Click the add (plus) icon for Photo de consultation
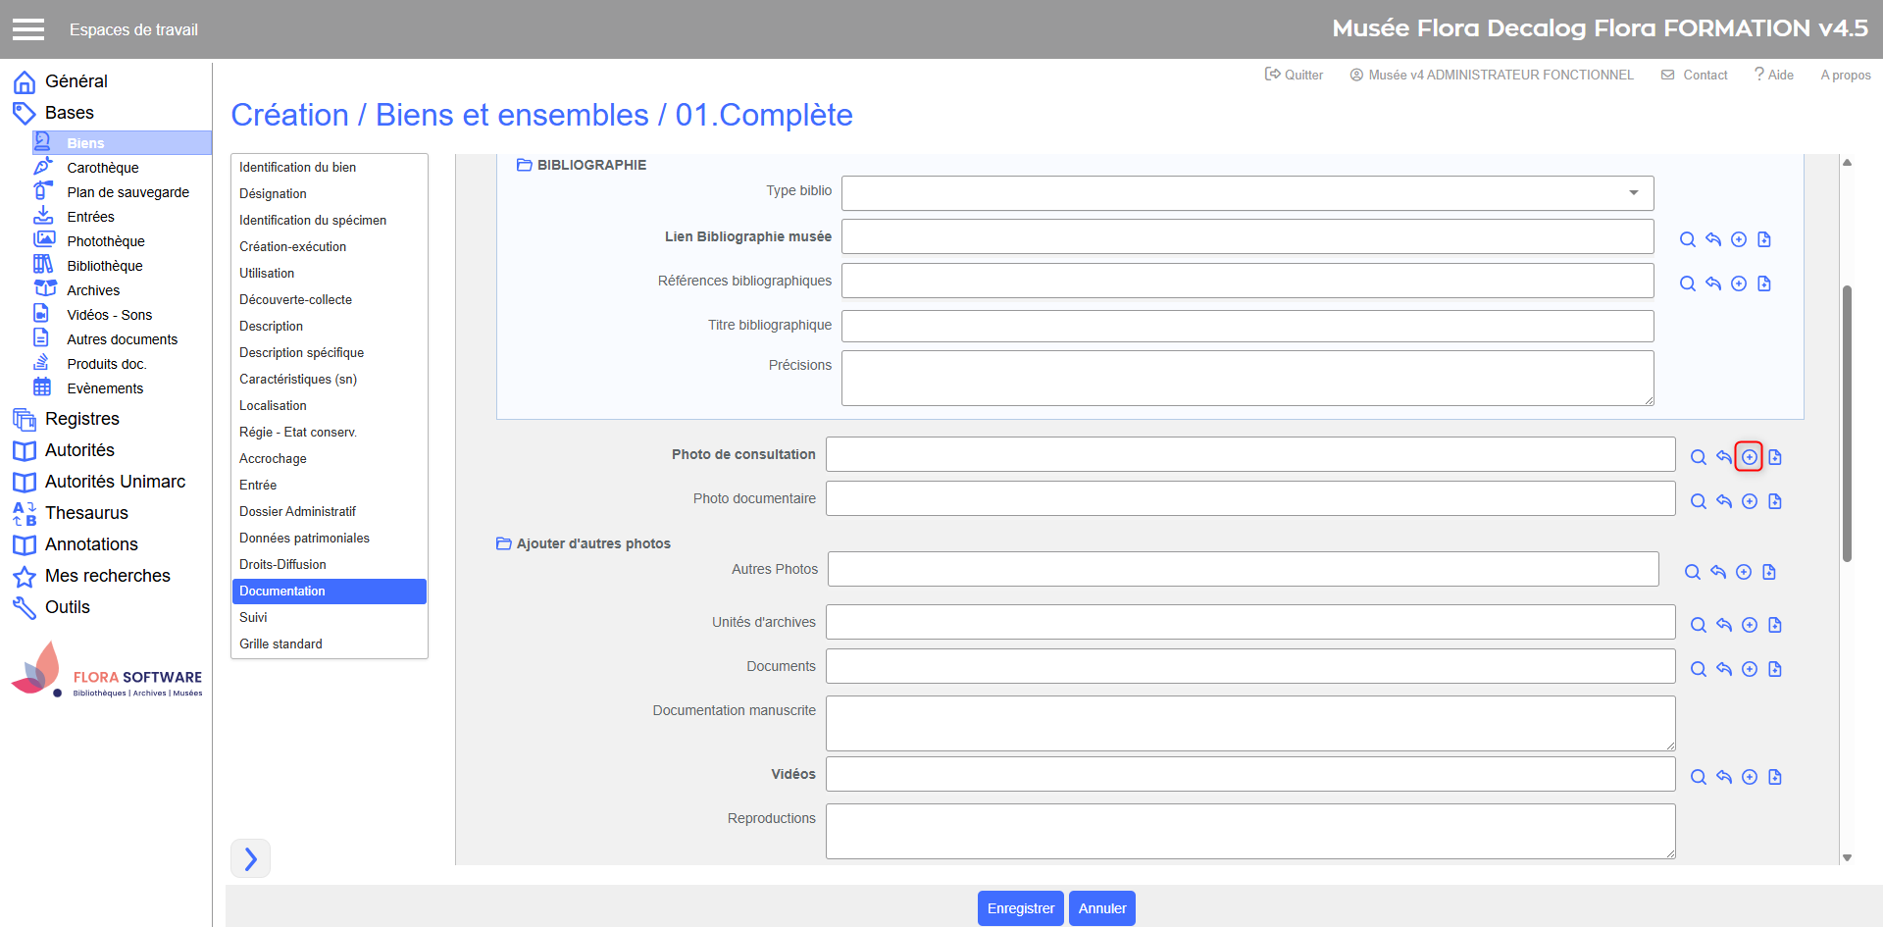The image size is (1883, 927). tap(1749, 457)
